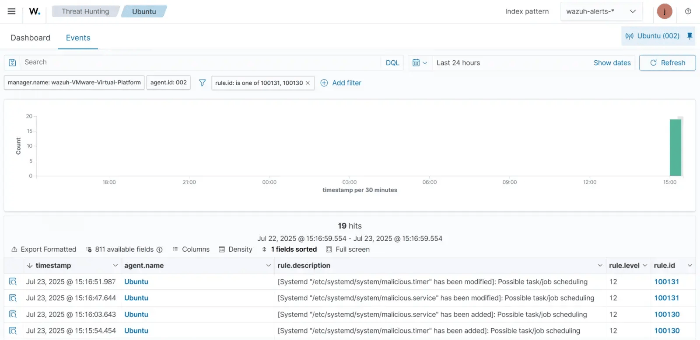Switch to the Dashboard tab
Viewport: 700px width, 340px height.
pyautogui.click(x=30, y=38)
